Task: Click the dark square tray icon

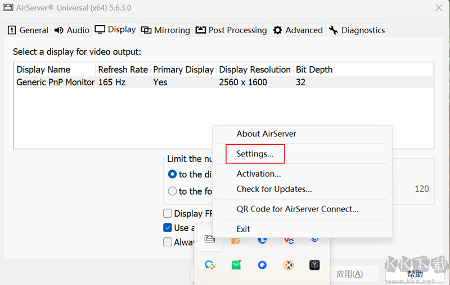Action: point(314,265)
